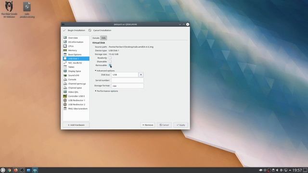Click the Serial number input field
308x173 pixels.
tap(127, 80)
